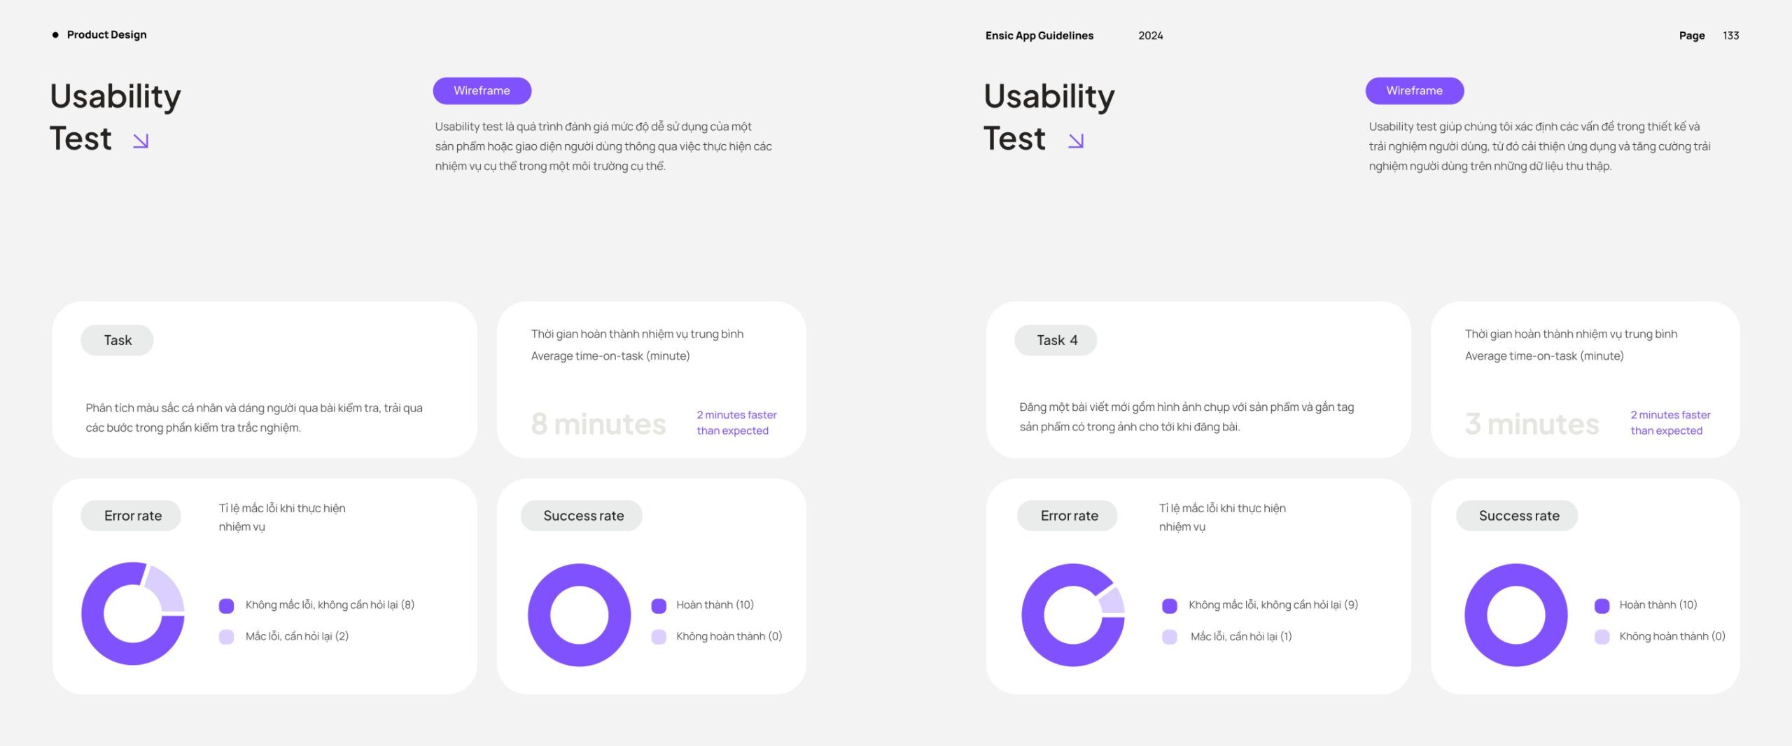Image resolution: width=1792 pixels, height=746 pixels.
Task: Click the purple swatch for 'Không mắc lỗi (9)'
Action: pyautogui.click(x=1169, y=605)
